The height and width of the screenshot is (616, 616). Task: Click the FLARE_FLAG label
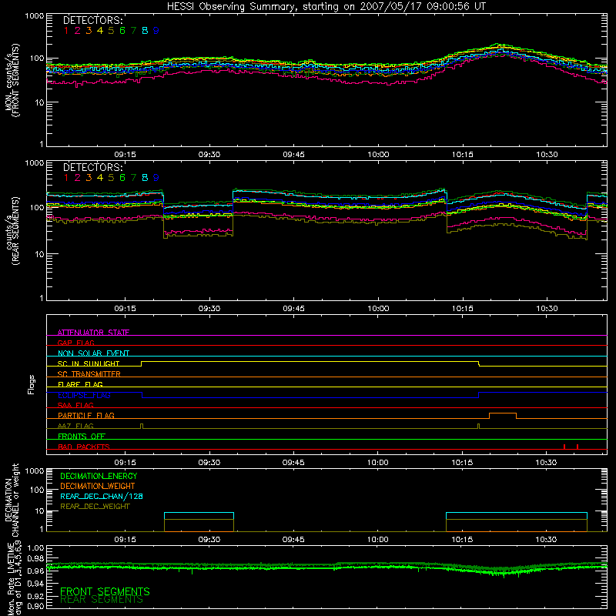pyautogui.click(x=80, y=384)
